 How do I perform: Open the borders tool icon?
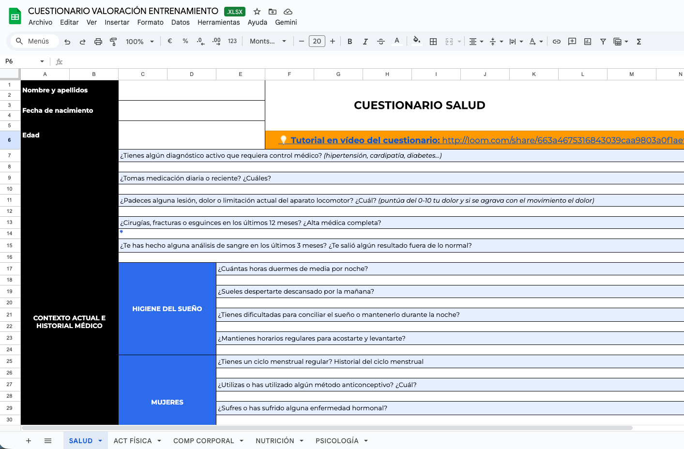433,42
